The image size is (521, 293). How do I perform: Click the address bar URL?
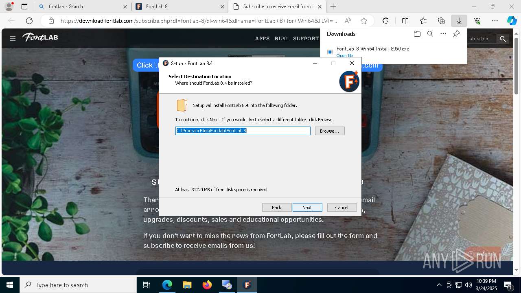(x=199, y=21)
